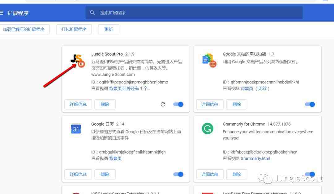Click 打包扩展程序 button

tap(74, 29)
